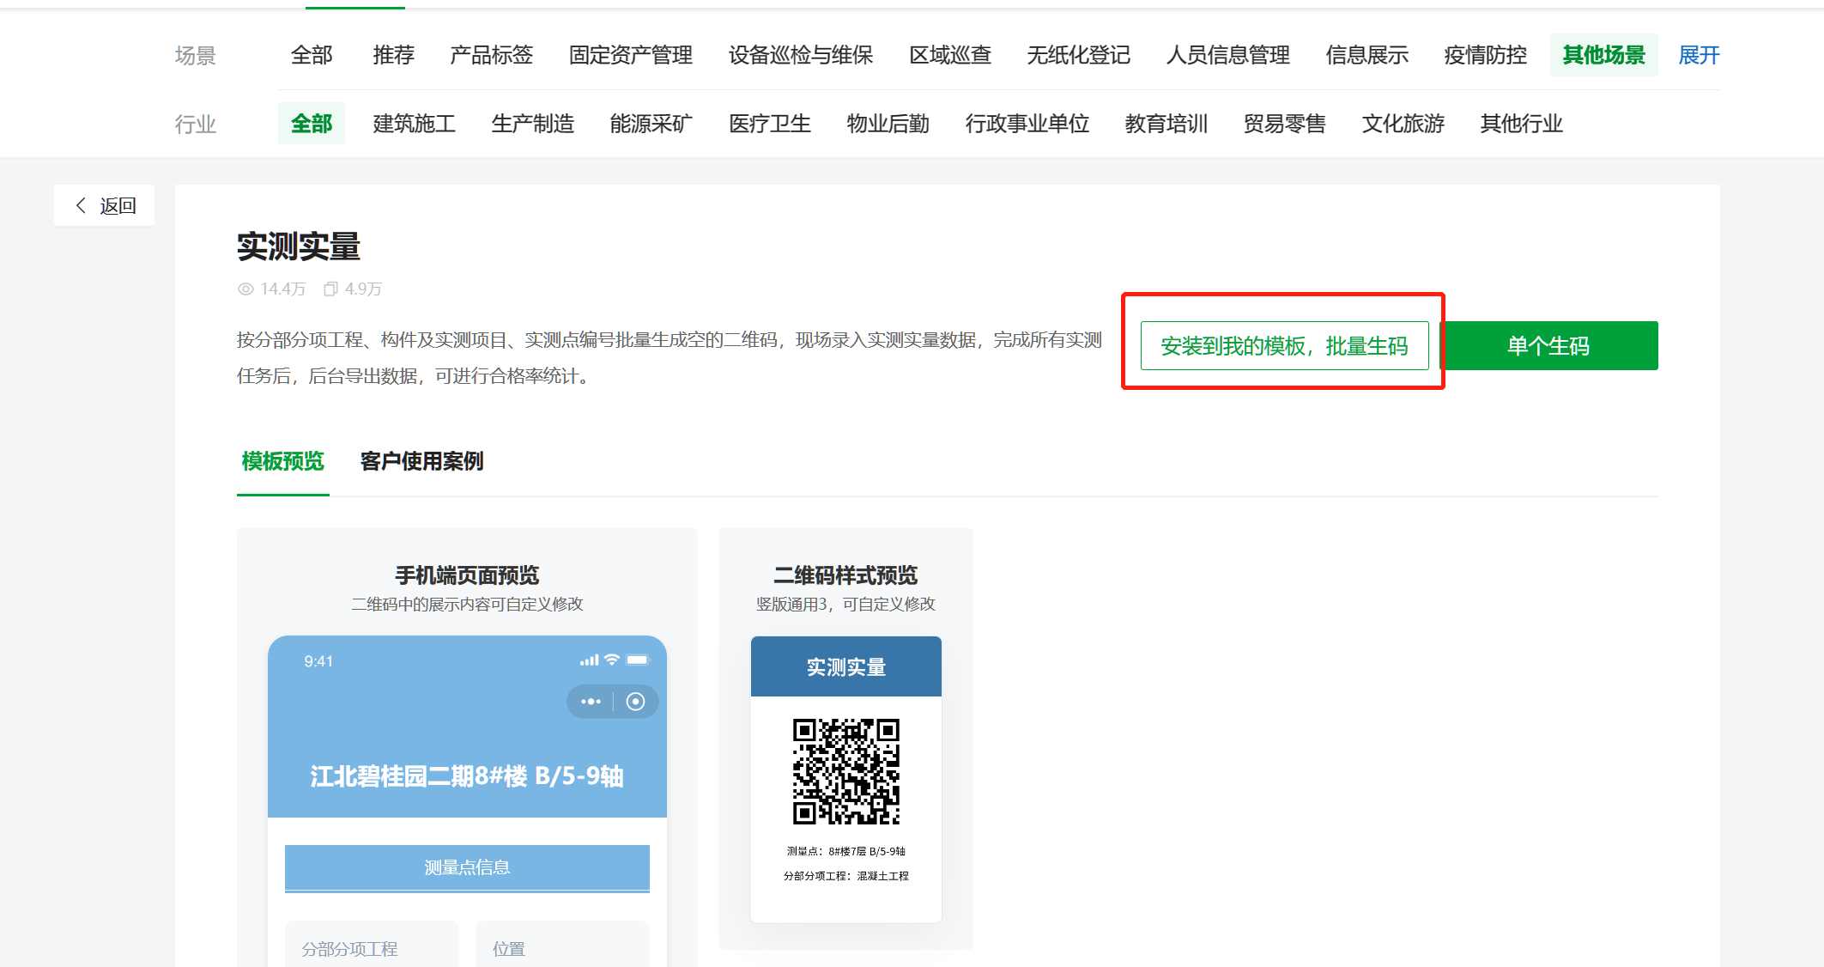Expand the scene filter with 展开
This screenshot has width=1824, height=967.
click(1698, 56)
